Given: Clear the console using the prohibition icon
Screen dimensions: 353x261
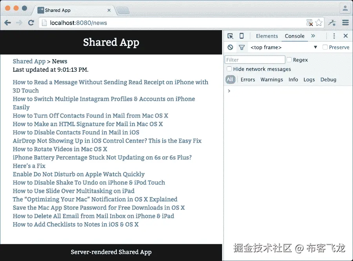Looking at the screenshot, I should pyautogui.click(x=229, y=47).
